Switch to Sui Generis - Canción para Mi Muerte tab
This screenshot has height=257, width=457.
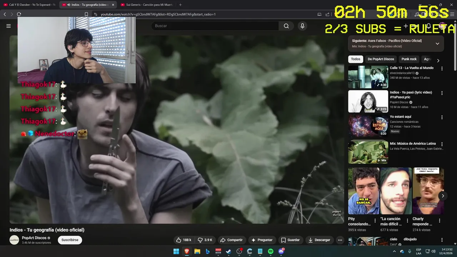point(146,5)
